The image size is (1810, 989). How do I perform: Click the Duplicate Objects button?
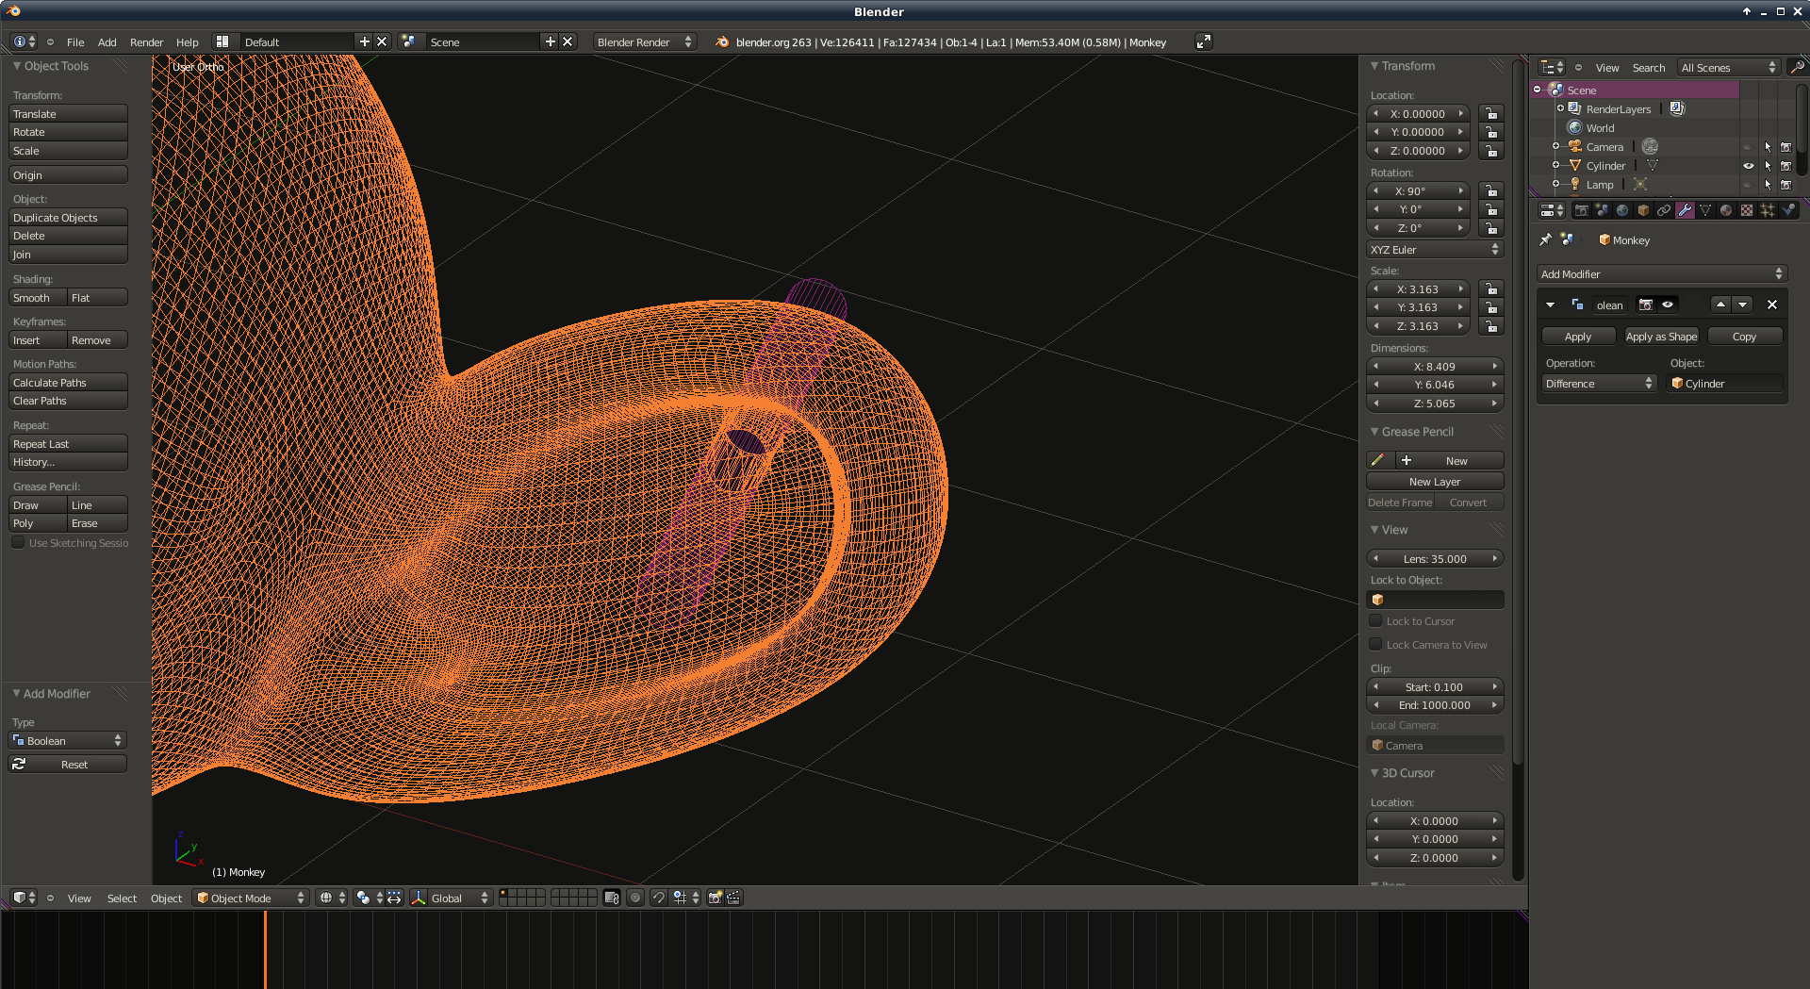click(68, 218)
